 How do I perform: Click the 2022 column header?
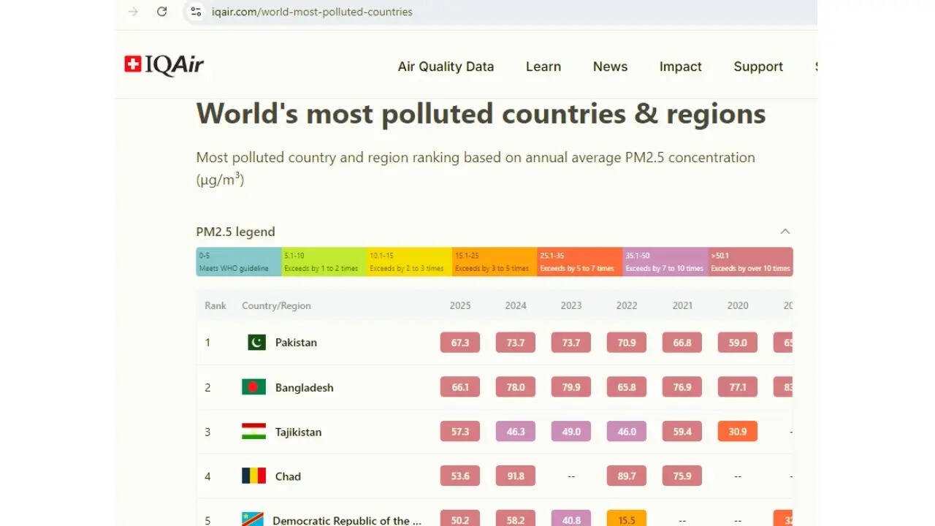click(627, 306)
